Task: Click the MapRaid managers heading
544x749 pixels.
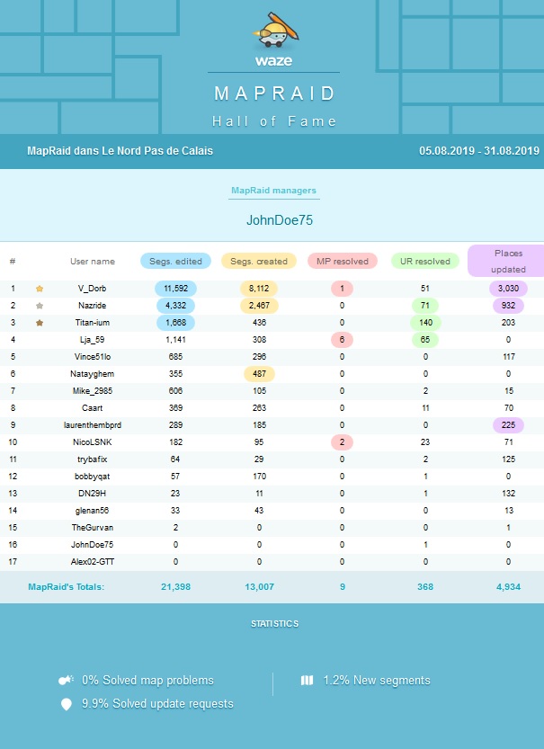Action: tap(273, 190)
